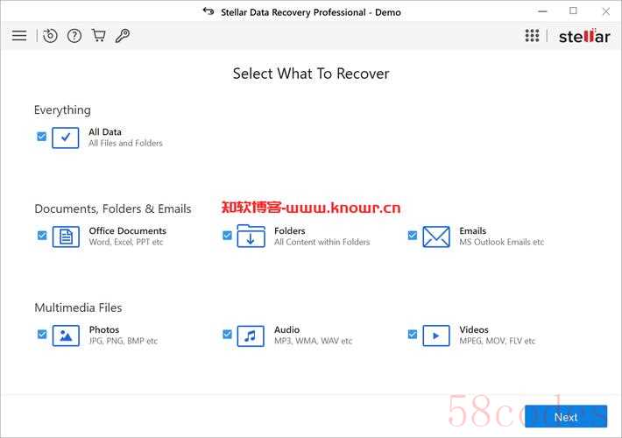The height and width of the screenshot is (438, 622).
Task: Click the Stellar logo
Action: tap(584, 36)
